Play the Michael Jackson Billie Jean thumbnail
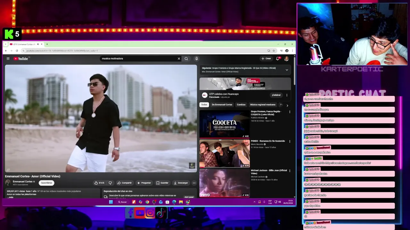This screenshot has width=410, height=230. 225,183
